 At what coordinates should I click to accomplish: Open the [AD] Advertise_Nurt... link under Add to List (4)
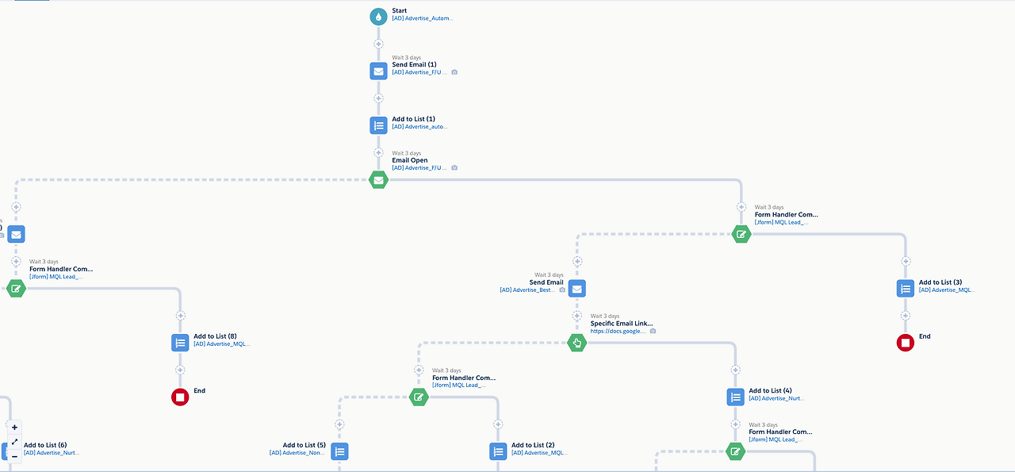pos(776,399)
